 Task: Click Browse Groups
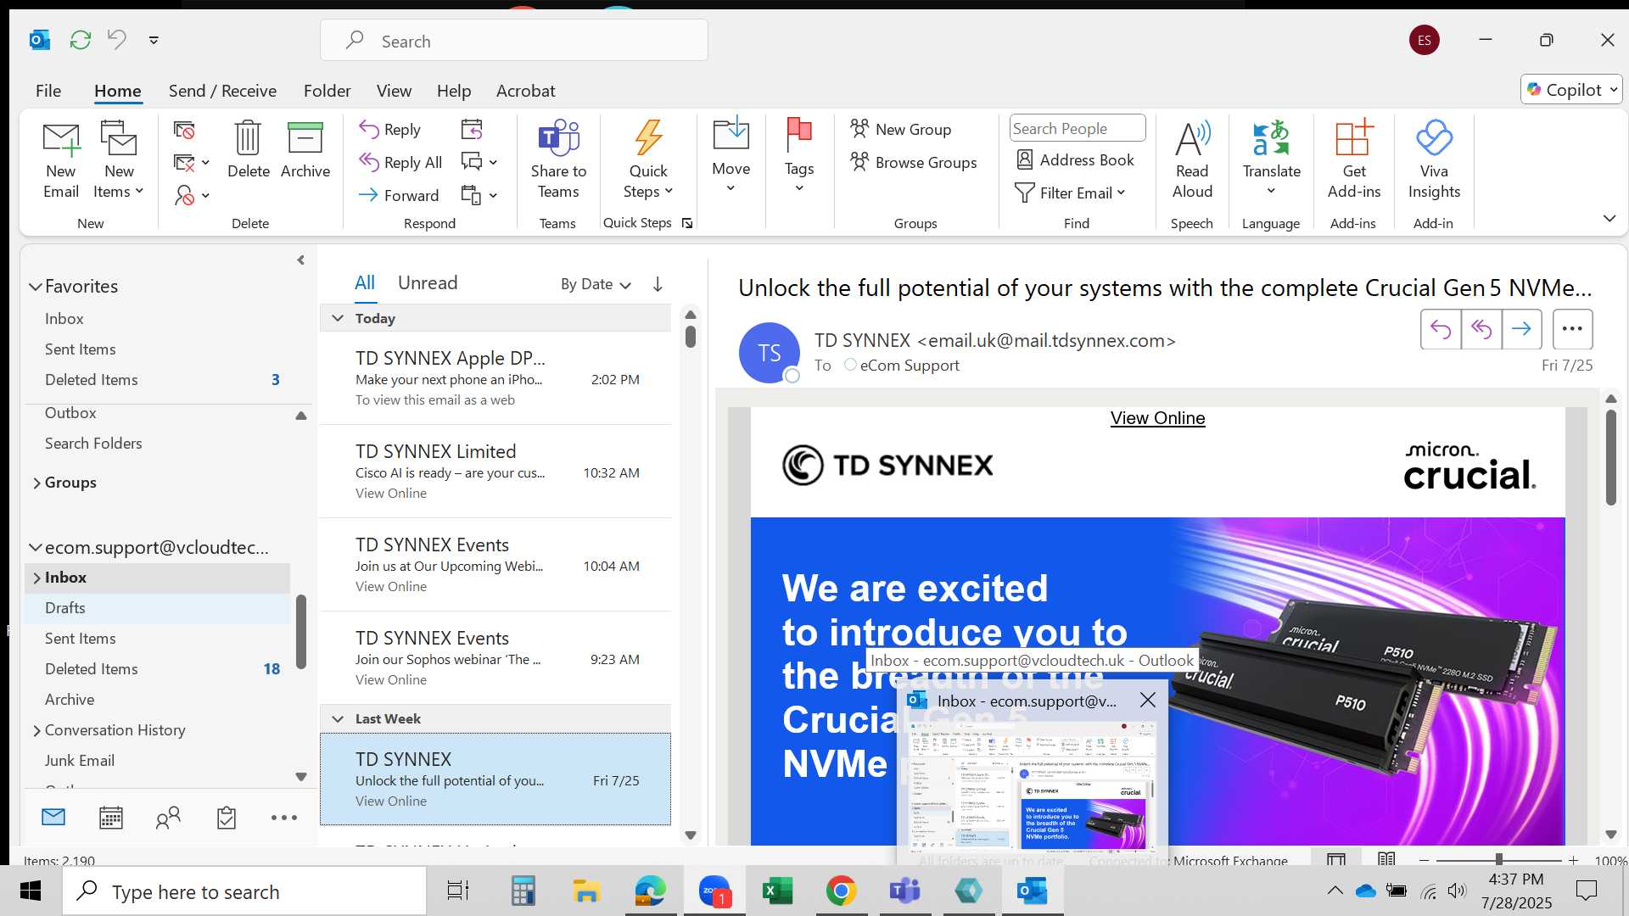(914, 162)
